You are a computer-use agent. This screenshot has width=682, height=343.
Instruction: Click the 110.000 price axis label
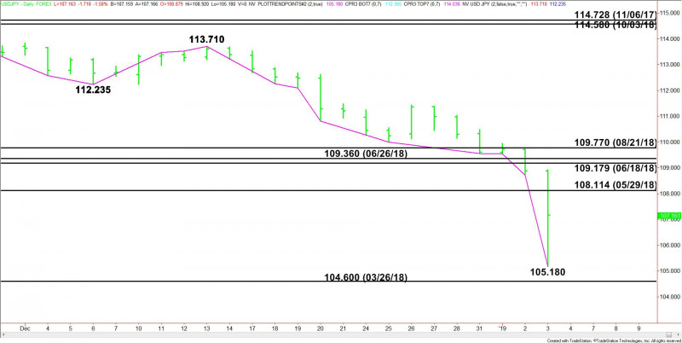tap(670, 142)
